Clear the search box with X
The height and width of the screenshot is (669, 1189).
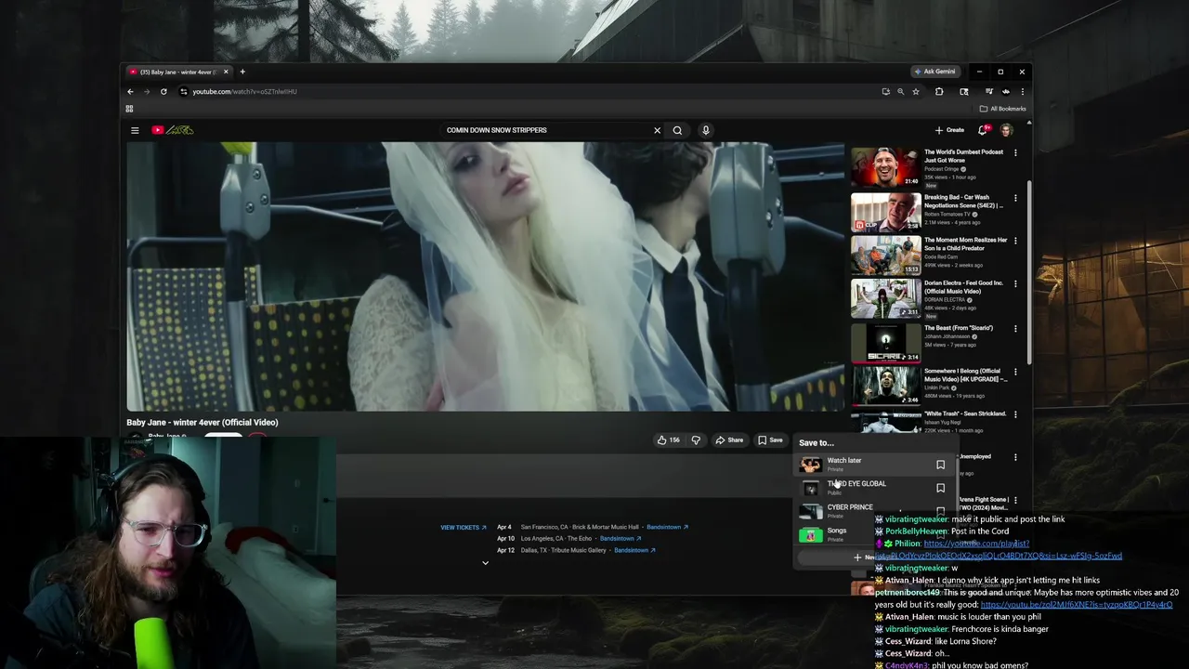tap(657, 130)
